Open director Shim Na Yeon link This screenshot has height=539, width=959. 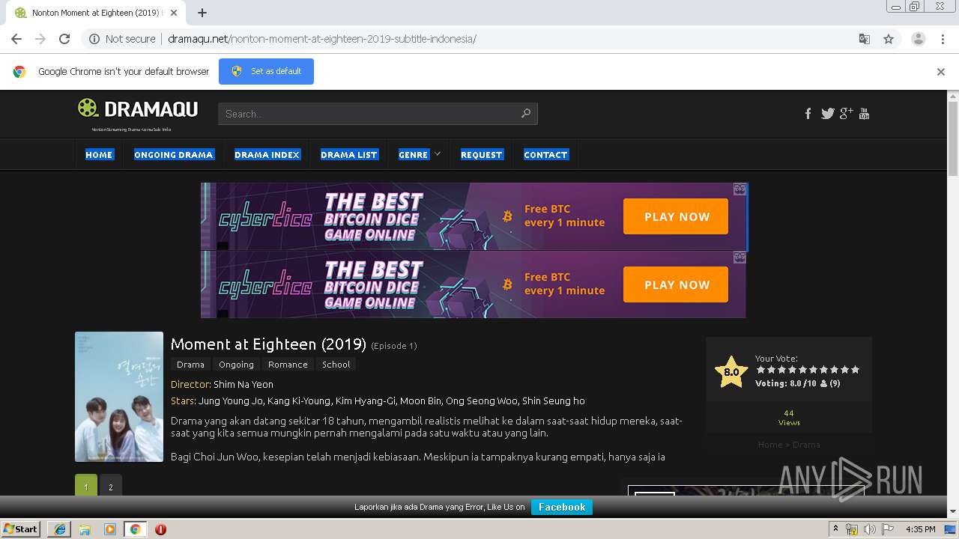(x=243, y=384)
